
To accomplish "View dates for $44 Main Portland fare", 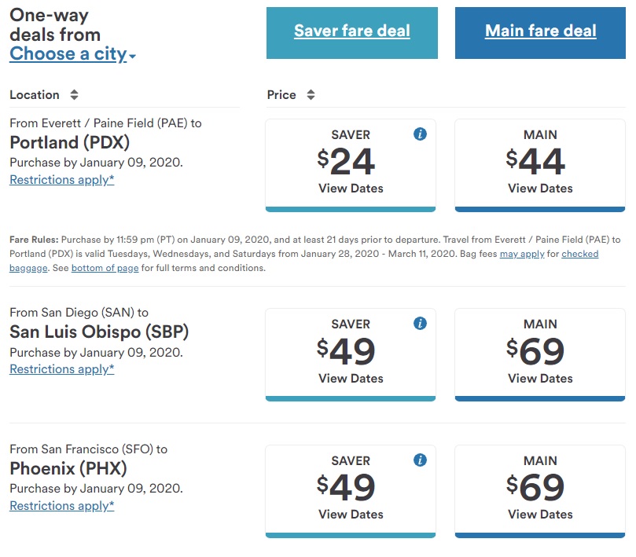I will pyautogui.click(x=540, y=189).
